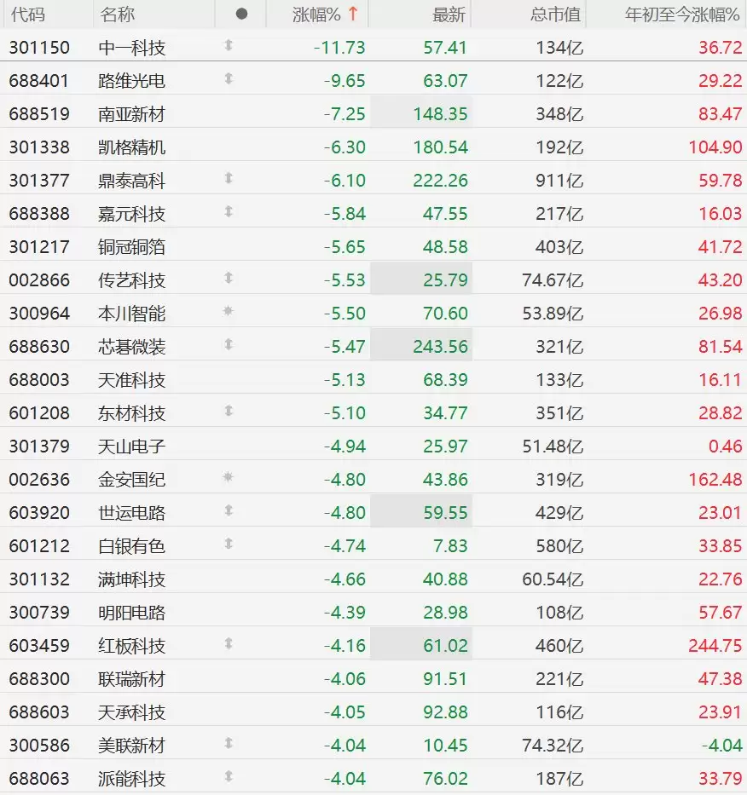Click the marker icon beside 红板科技
This screenshot has width=747, height=795.
pyautogui.click(x=228, y=644)
